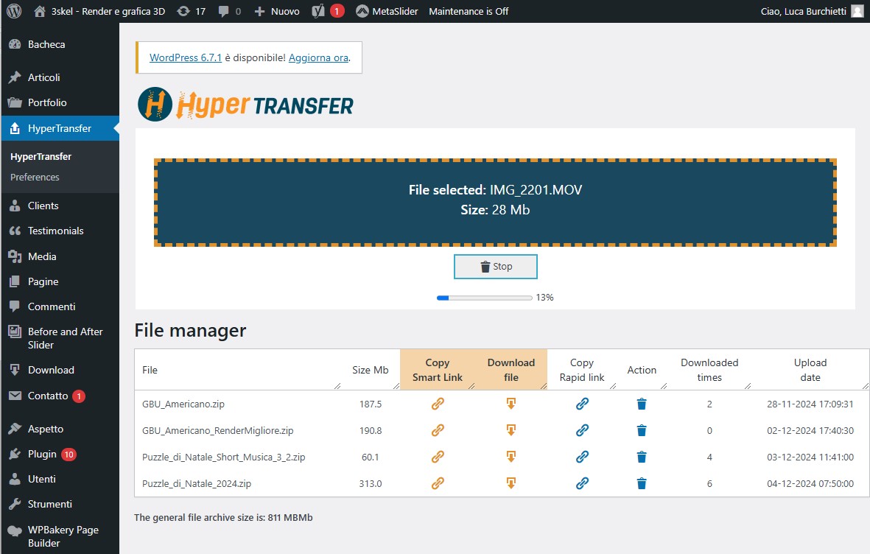Image resolution: width=870 pixels, height=554 pixels.
Task: Copy rapid link for GBU_Americano_RenderMigliore.zip
Action: click(x=582, y=430)
